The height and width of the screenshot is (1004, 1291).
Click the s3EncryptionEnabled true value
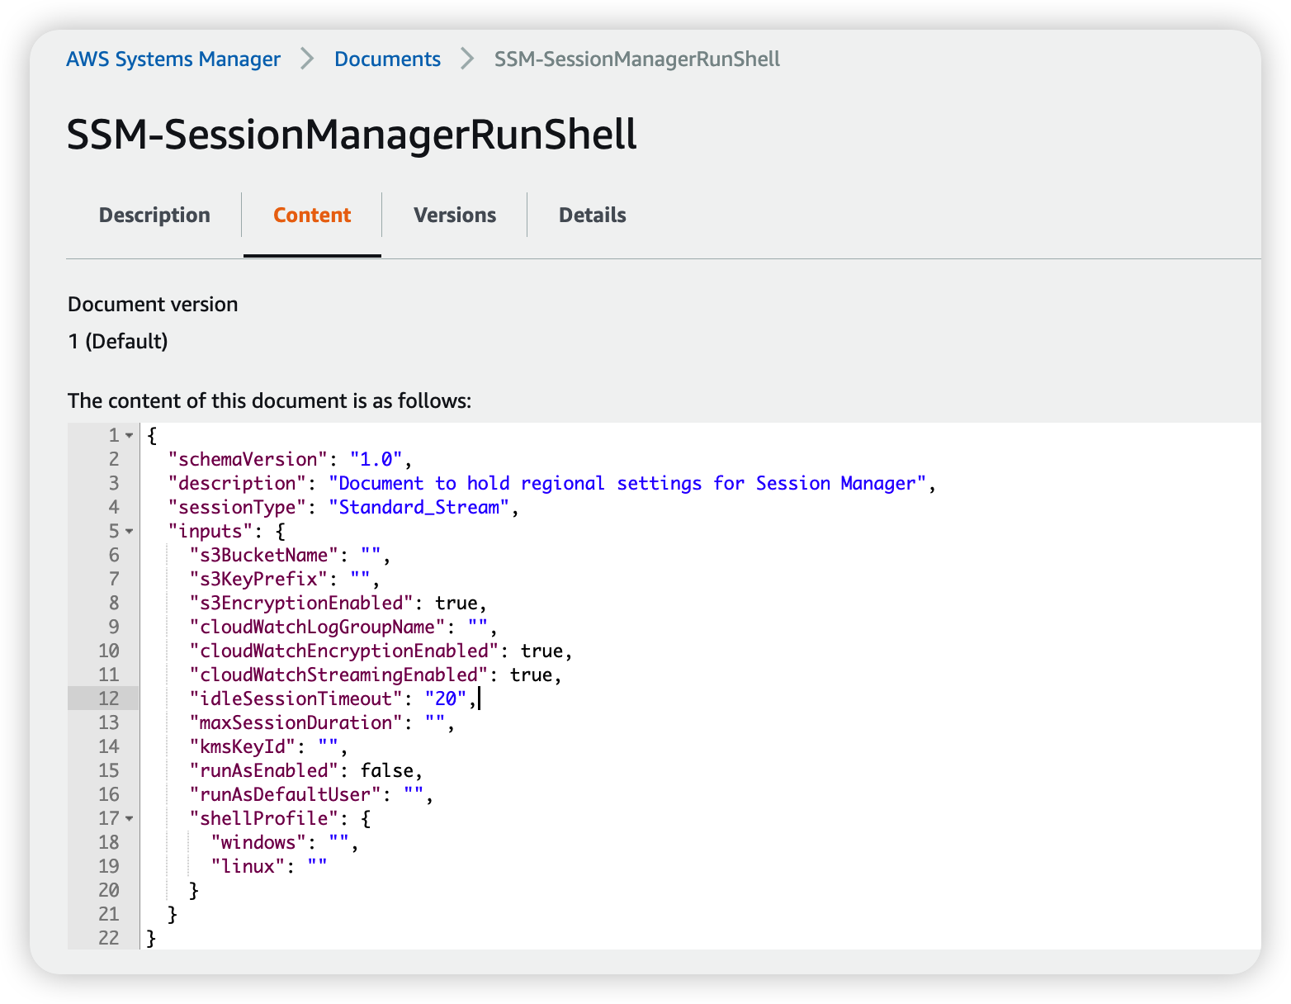coord(459,603)
